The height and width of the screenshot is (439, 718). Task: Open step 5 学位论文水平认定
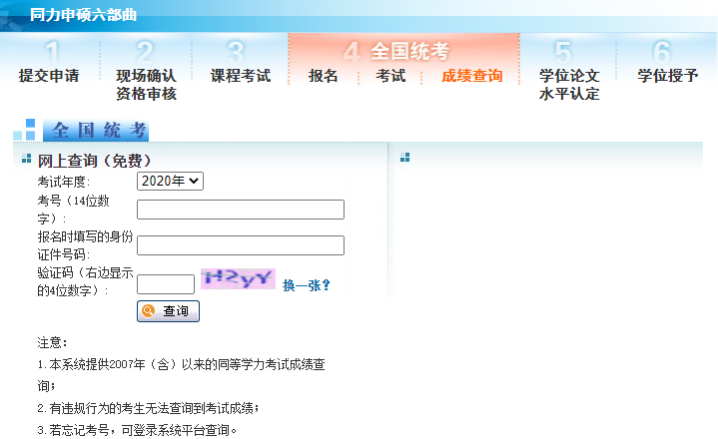[x=569, y=84]
